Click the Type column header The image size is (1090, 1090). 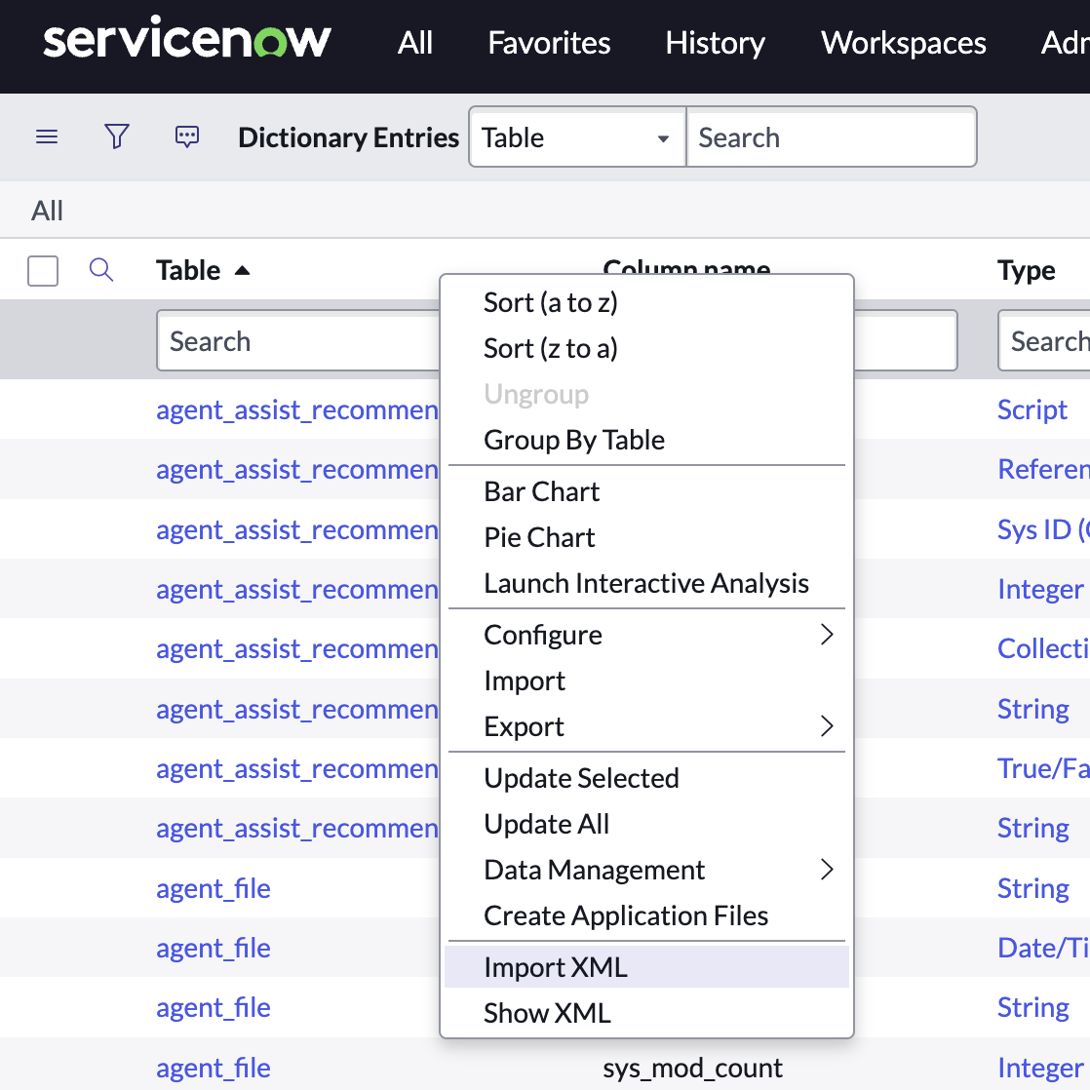pyautogui.click(x=1026, y=270)
